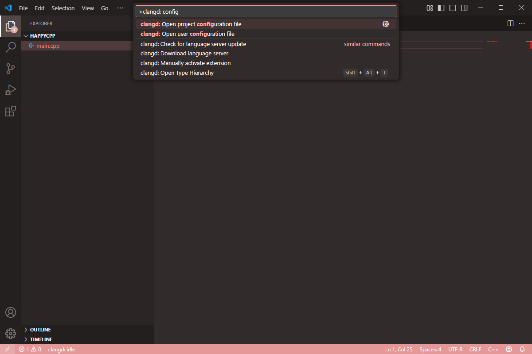Open the Accounts icon in activity bar
This screenshot has width=532, height=354.
(11, 312)
